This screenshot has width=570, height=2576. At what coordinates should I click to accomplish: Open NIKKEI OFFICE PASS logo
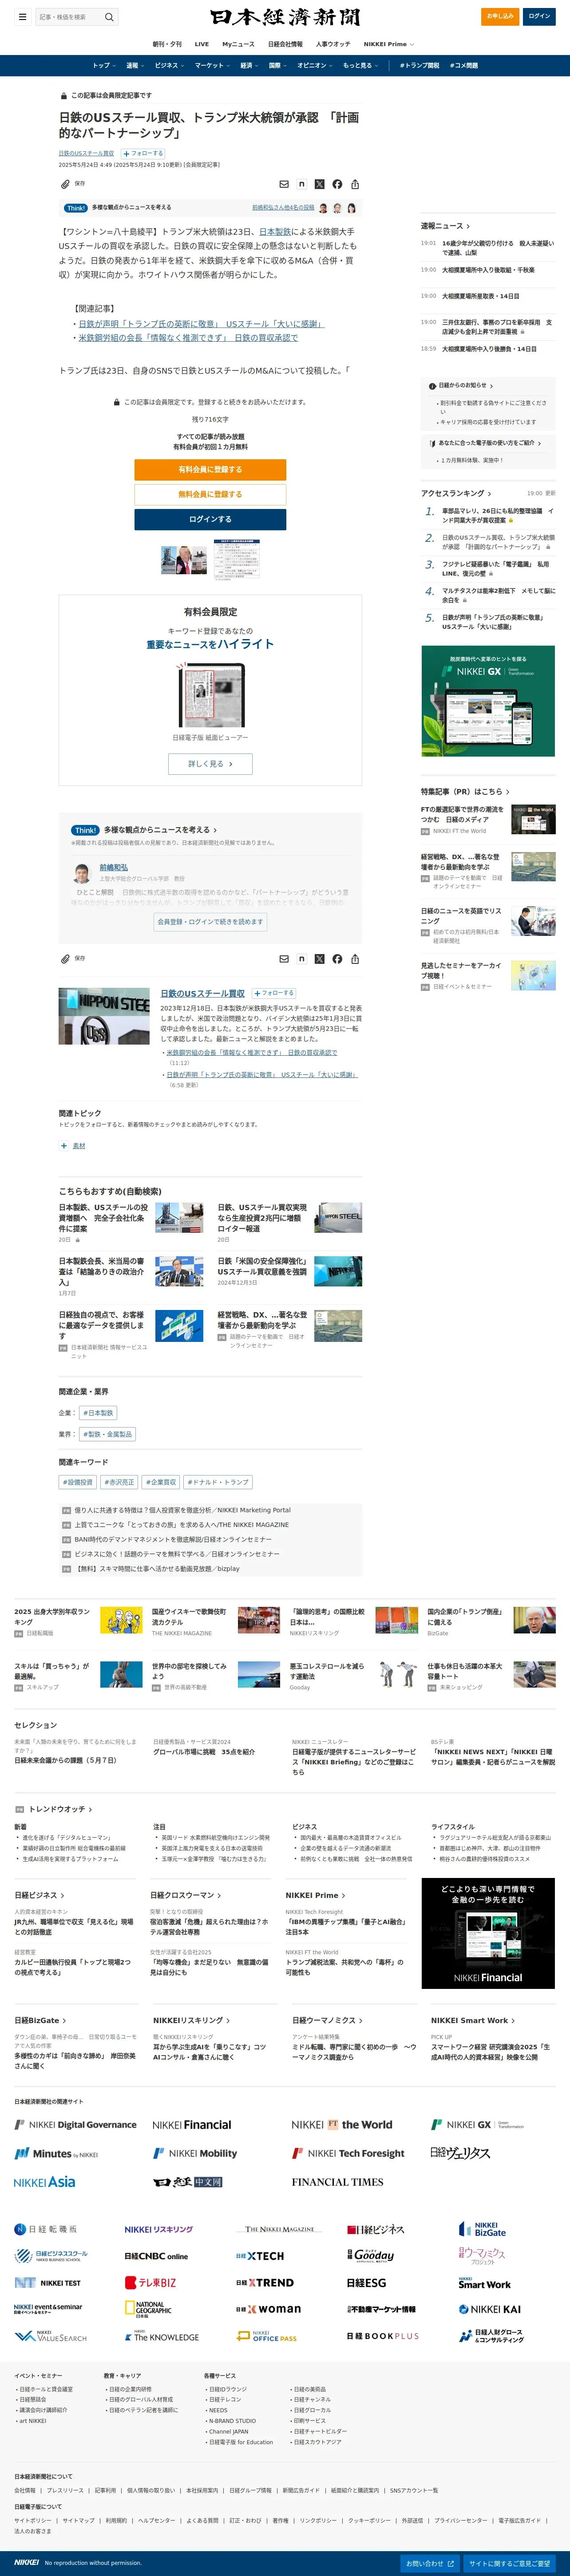click(x=266, y=2337)
